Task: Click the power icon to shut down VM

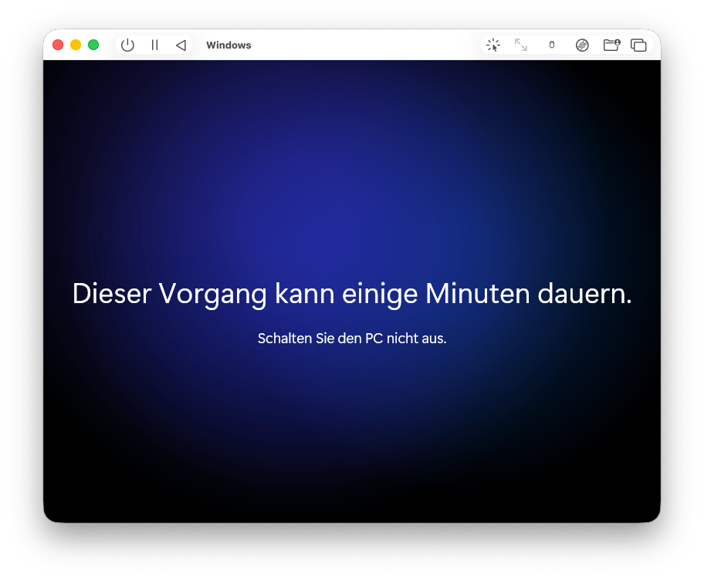Action: 128,45
